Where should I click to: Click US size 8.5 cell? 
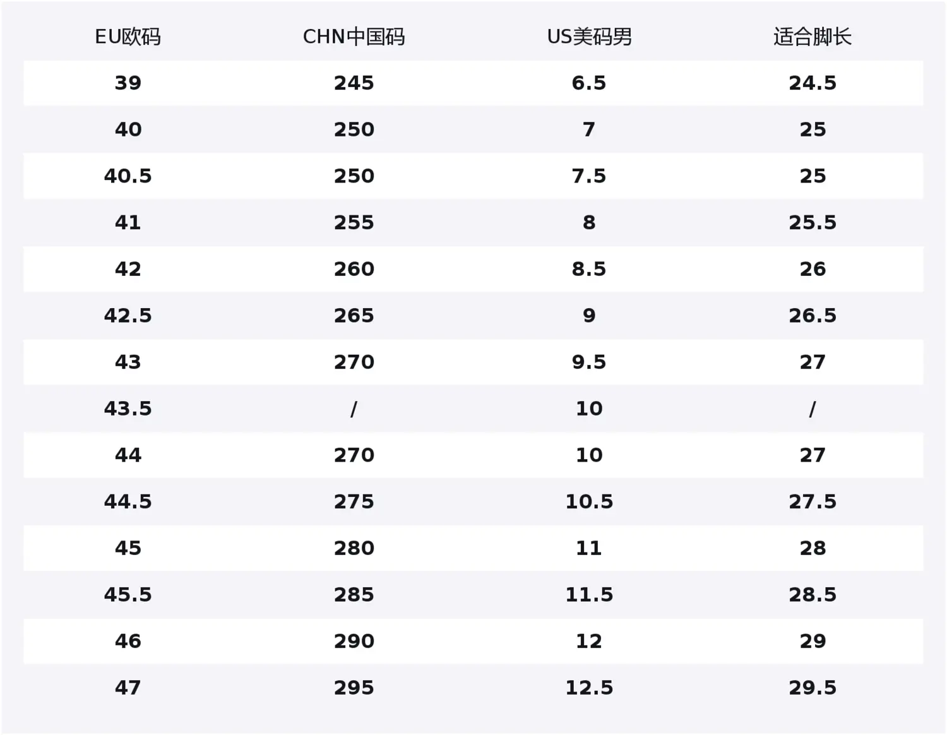(589, 269)
